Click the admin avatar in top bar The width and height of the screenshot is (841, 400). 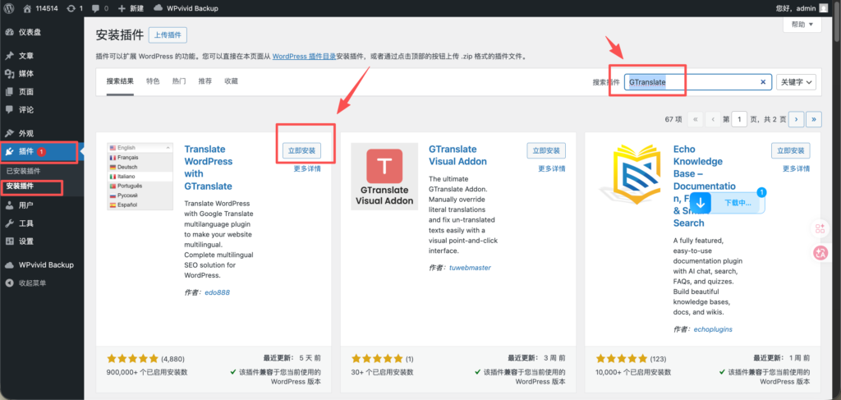(x=823, y=8)
